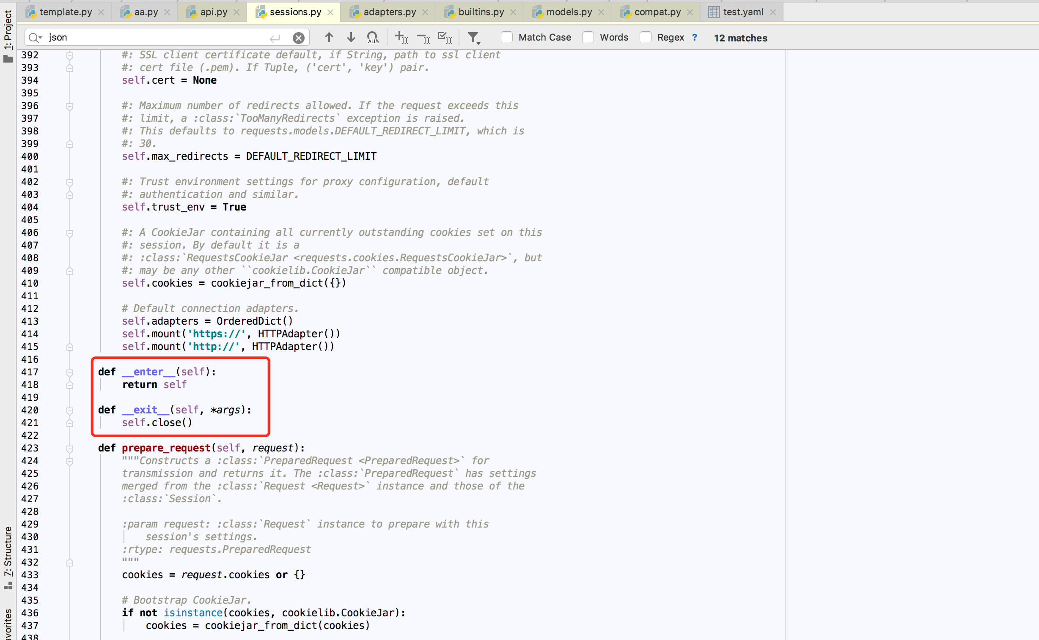Enable Regex checkbox

click(645, 37)
